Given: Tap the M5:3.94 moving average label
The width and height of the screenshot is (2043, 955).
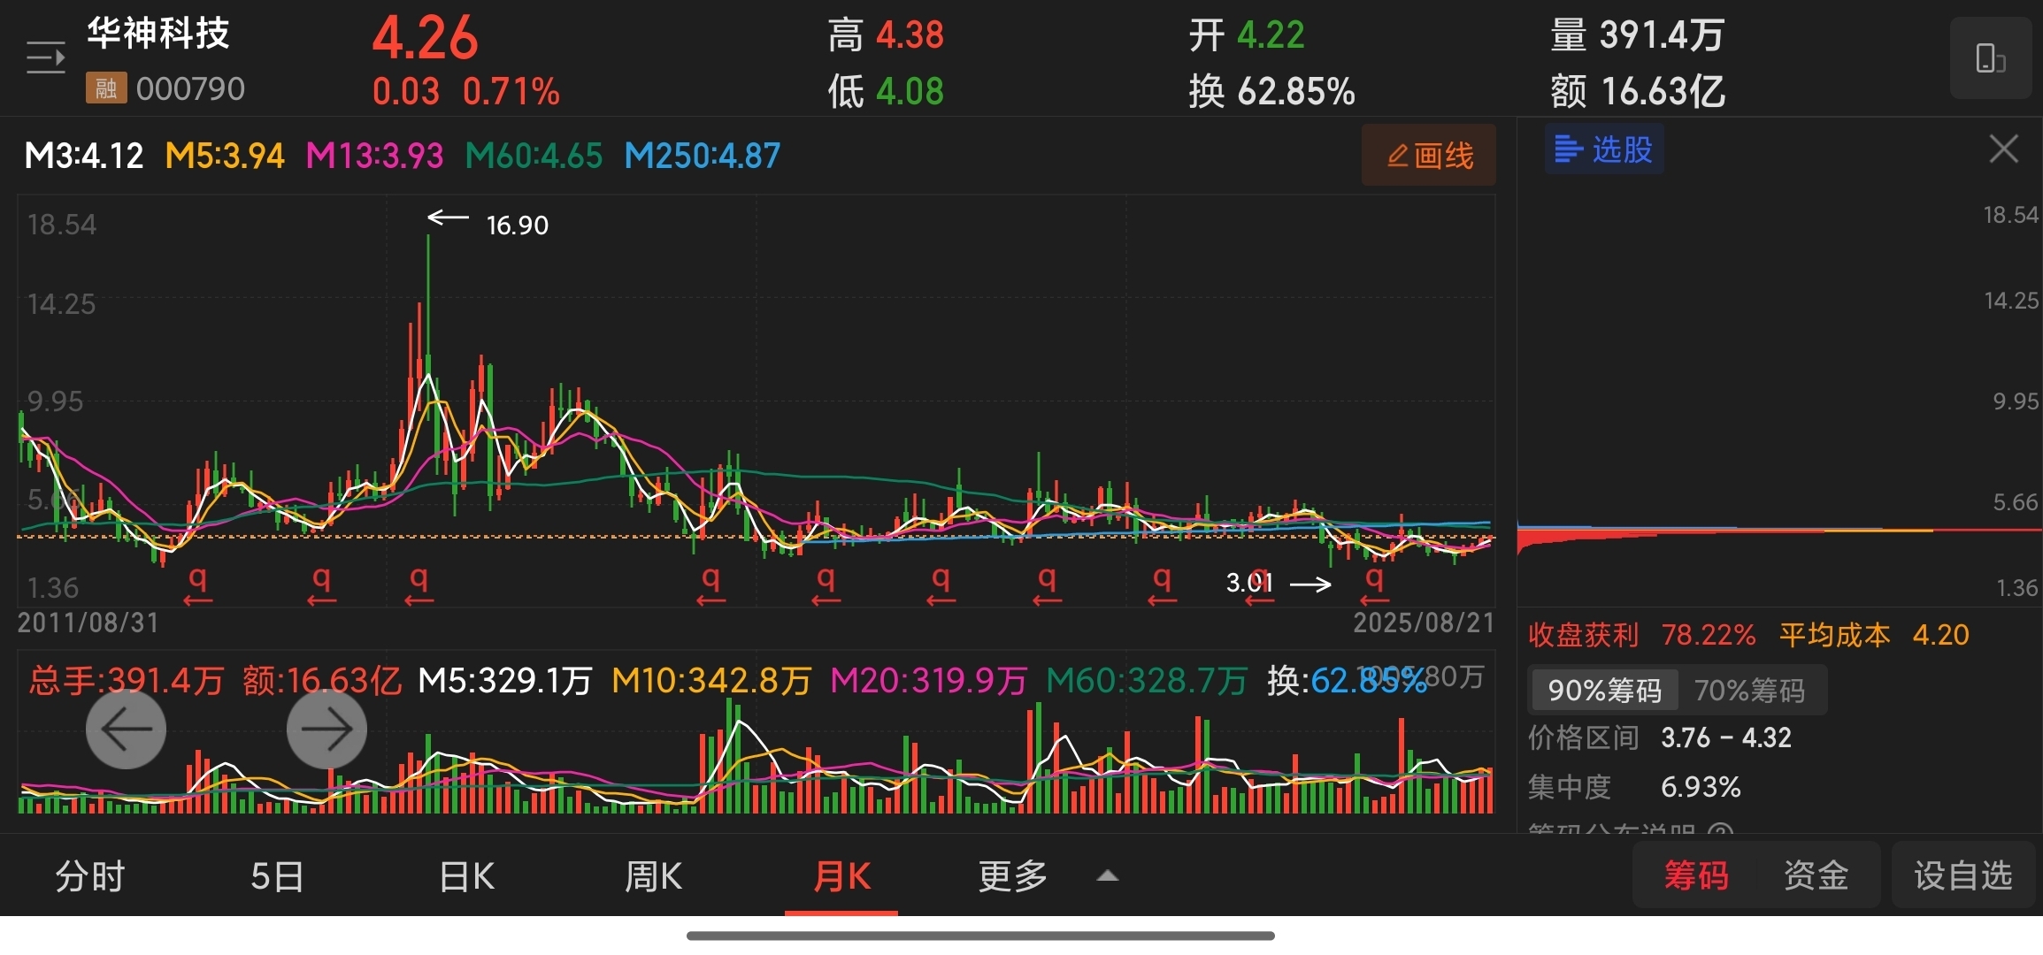Looking at the screenshot, I should point(225,156).
